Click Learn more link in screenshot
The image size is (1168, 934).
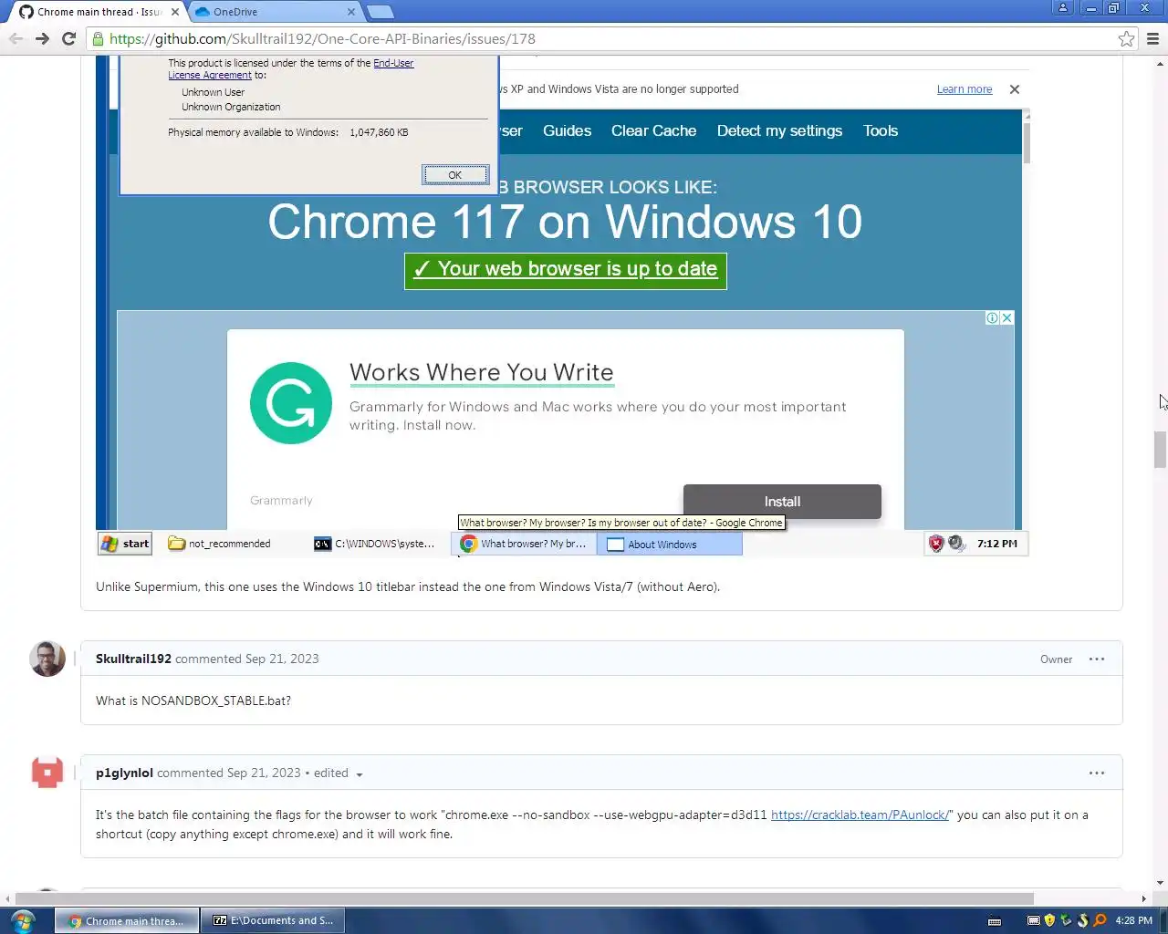(x=965, y=89)
